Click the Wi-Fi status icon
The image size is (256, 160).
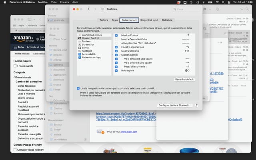[x=217, y=2]
